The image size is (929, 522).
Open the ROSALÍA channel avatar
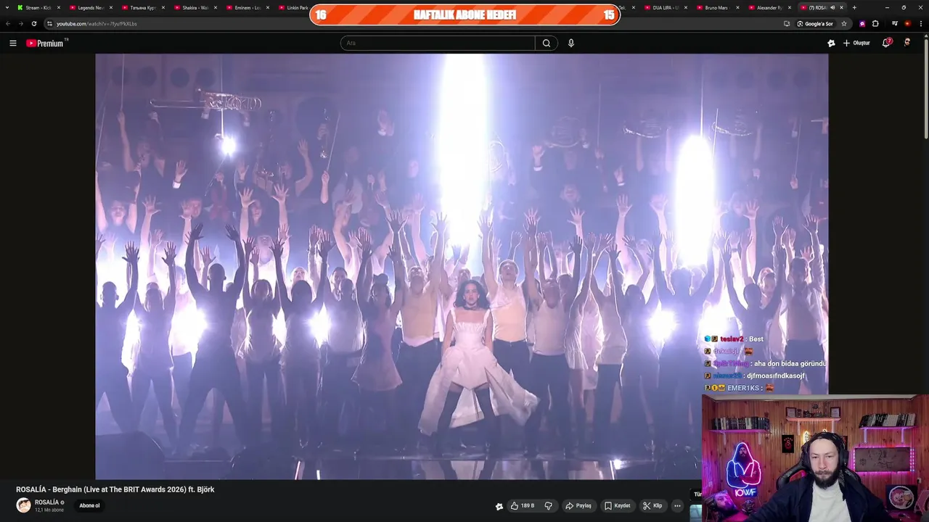[24, 505]
